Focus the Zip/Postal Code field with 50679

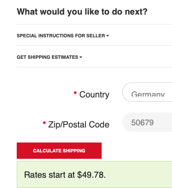[147, 122]
